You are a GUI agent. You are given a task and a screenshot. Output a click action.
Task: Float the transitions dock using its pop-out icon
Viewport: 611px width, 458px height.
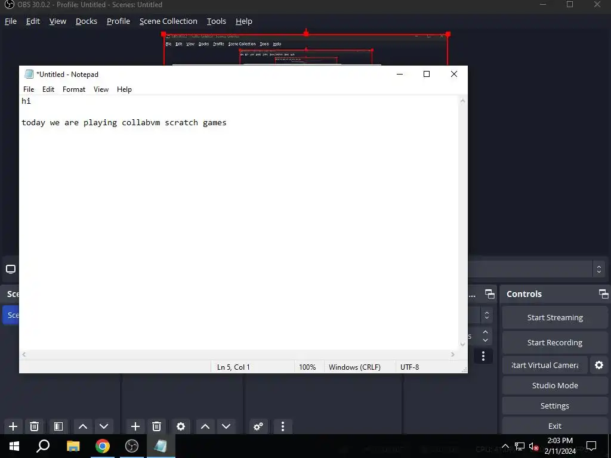point(489,294)
